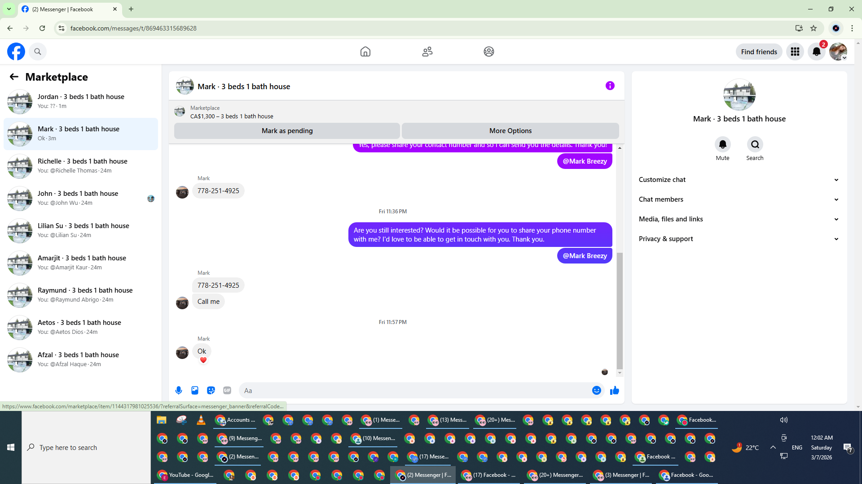Click the More Options button

(x=510, y=131)
